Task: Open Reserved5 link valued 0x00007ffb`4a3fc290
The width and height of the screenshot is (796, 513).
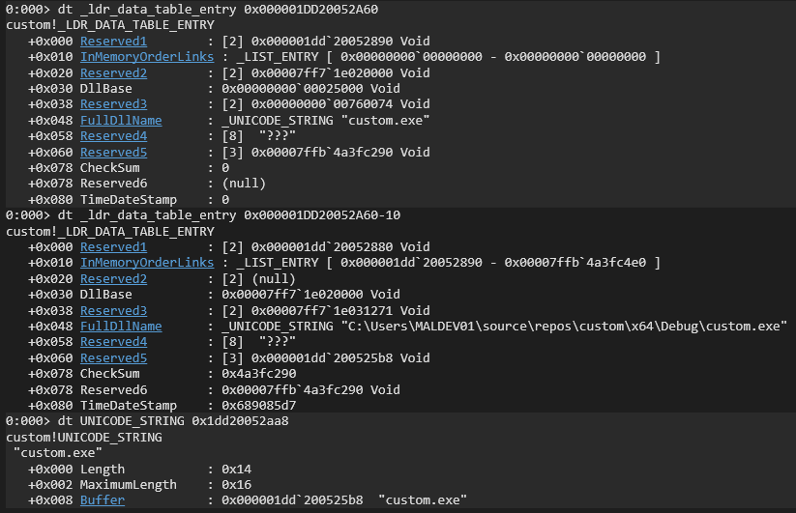Action: (113, 152)
